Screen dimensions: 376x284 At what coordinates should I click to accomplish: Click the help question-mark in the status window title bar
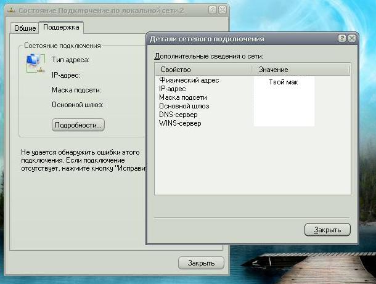point(213,10)
